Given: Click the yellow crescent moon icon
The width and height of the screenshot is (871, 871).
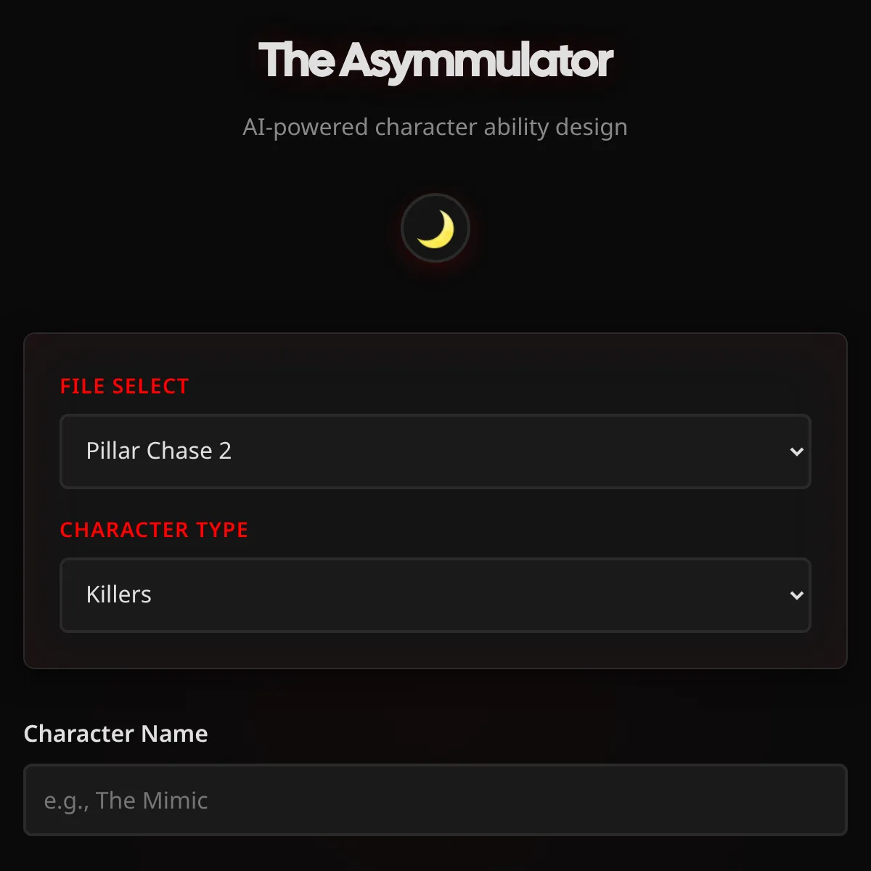Looking at the screenshot, I should pyautogui.click(x=435, y=229).
